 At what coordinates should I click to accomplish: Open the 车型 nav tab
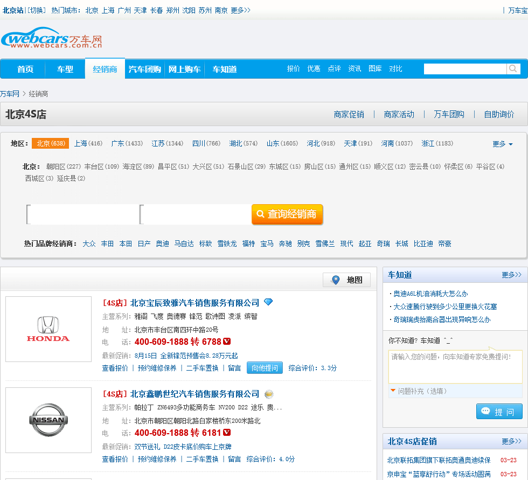(65, 69)
